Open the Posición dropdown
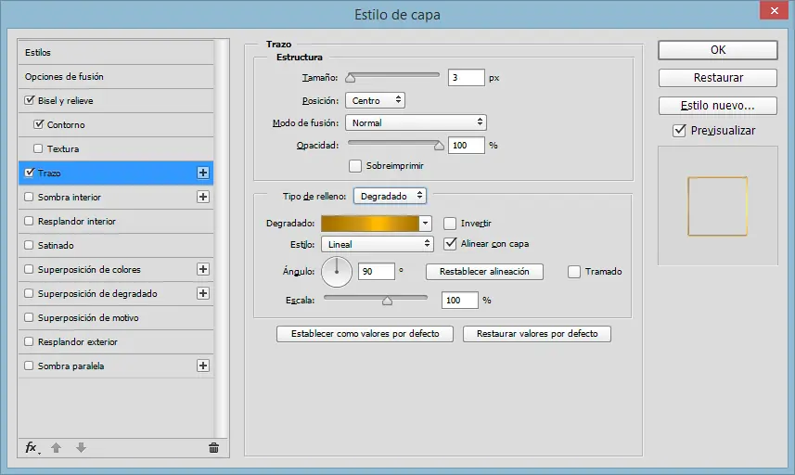The width and height of the screenshot is (795, 475). pyautogui.click(x=375, y=100)
